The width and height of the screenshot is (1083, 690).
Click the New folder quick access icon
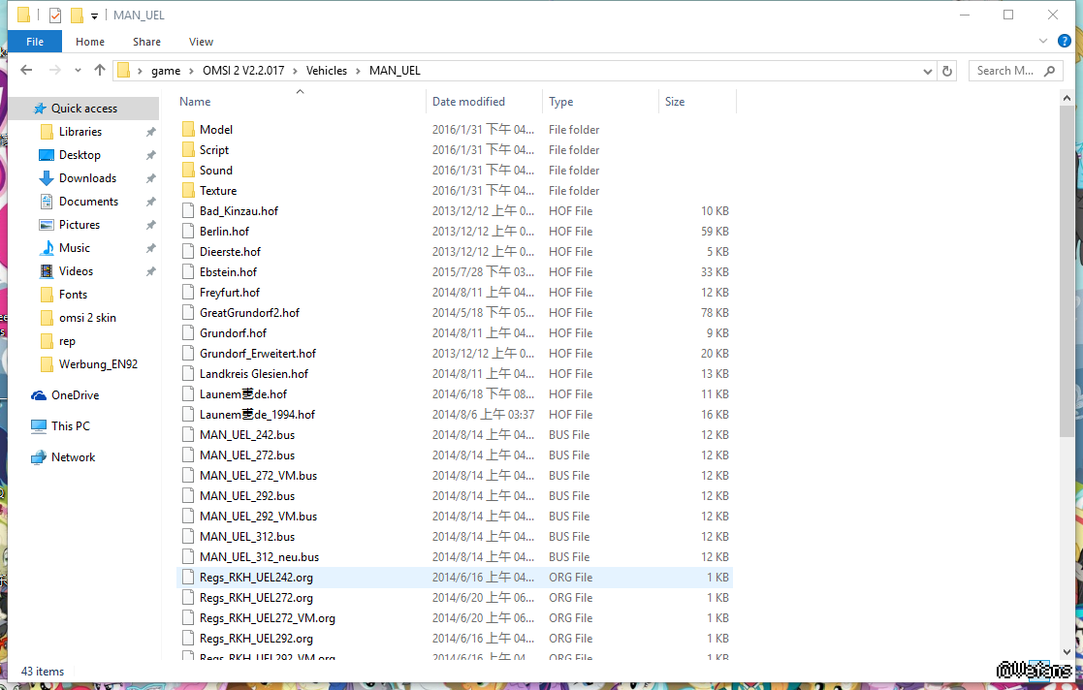[x=77, y=16]
